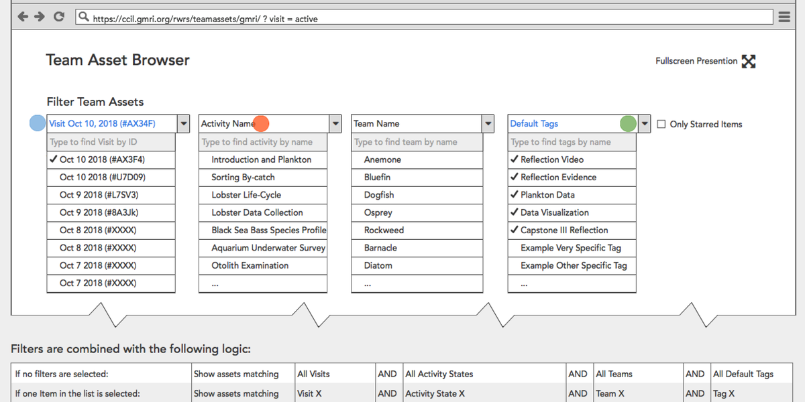This screenshot has height=402, width=805.
Task: Click the Type to find team by name field
Action: (417, 142)
